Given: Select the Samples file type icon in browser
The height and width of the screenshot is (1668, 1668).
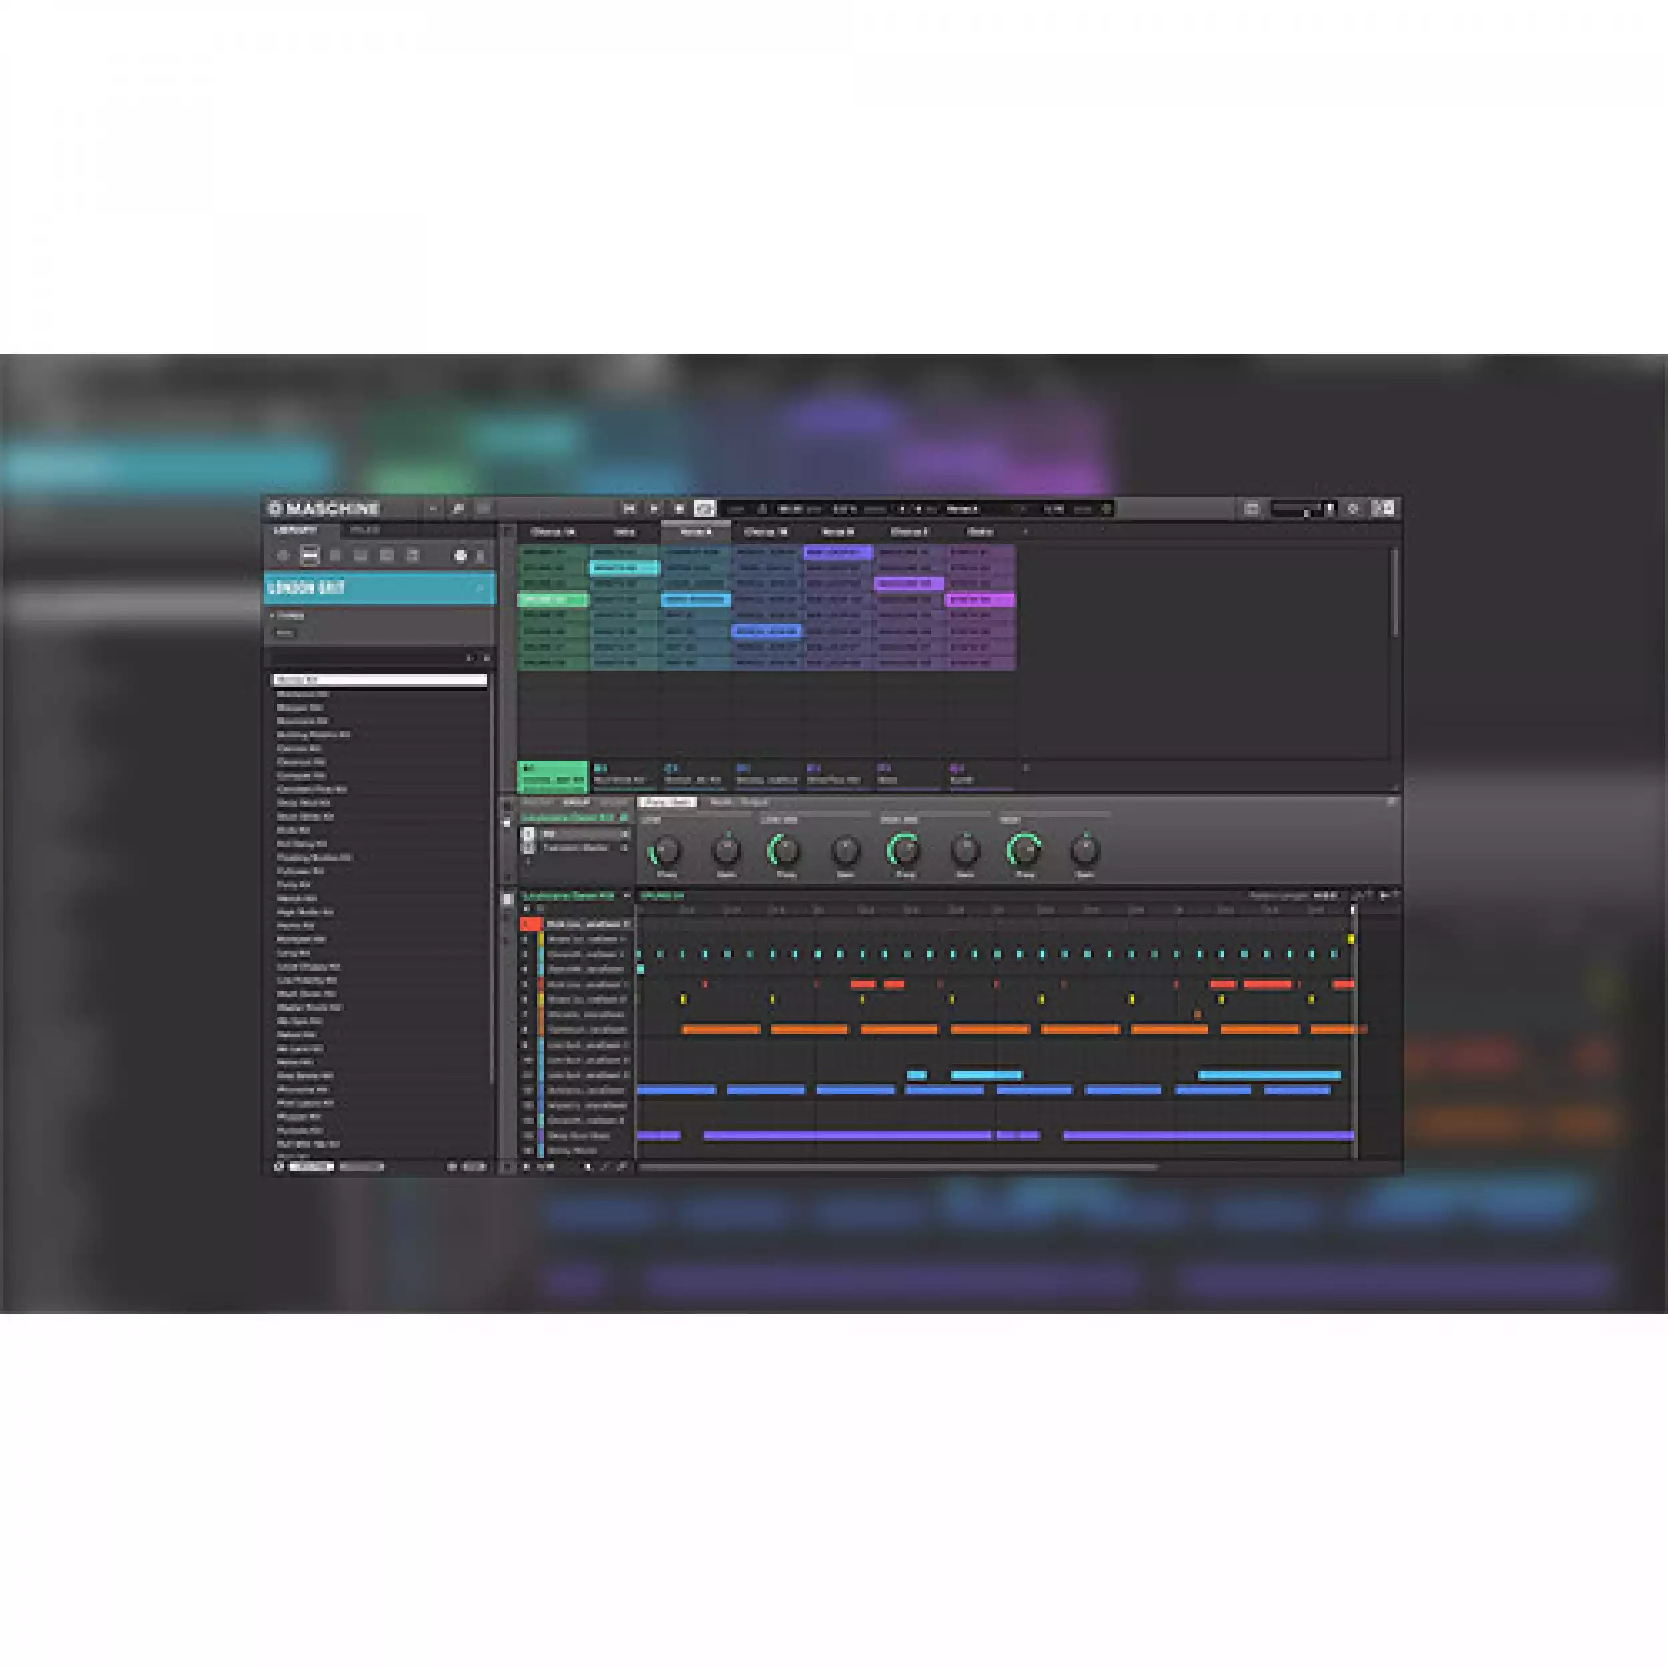Looking at the screenshot, I should pos(413,556).
